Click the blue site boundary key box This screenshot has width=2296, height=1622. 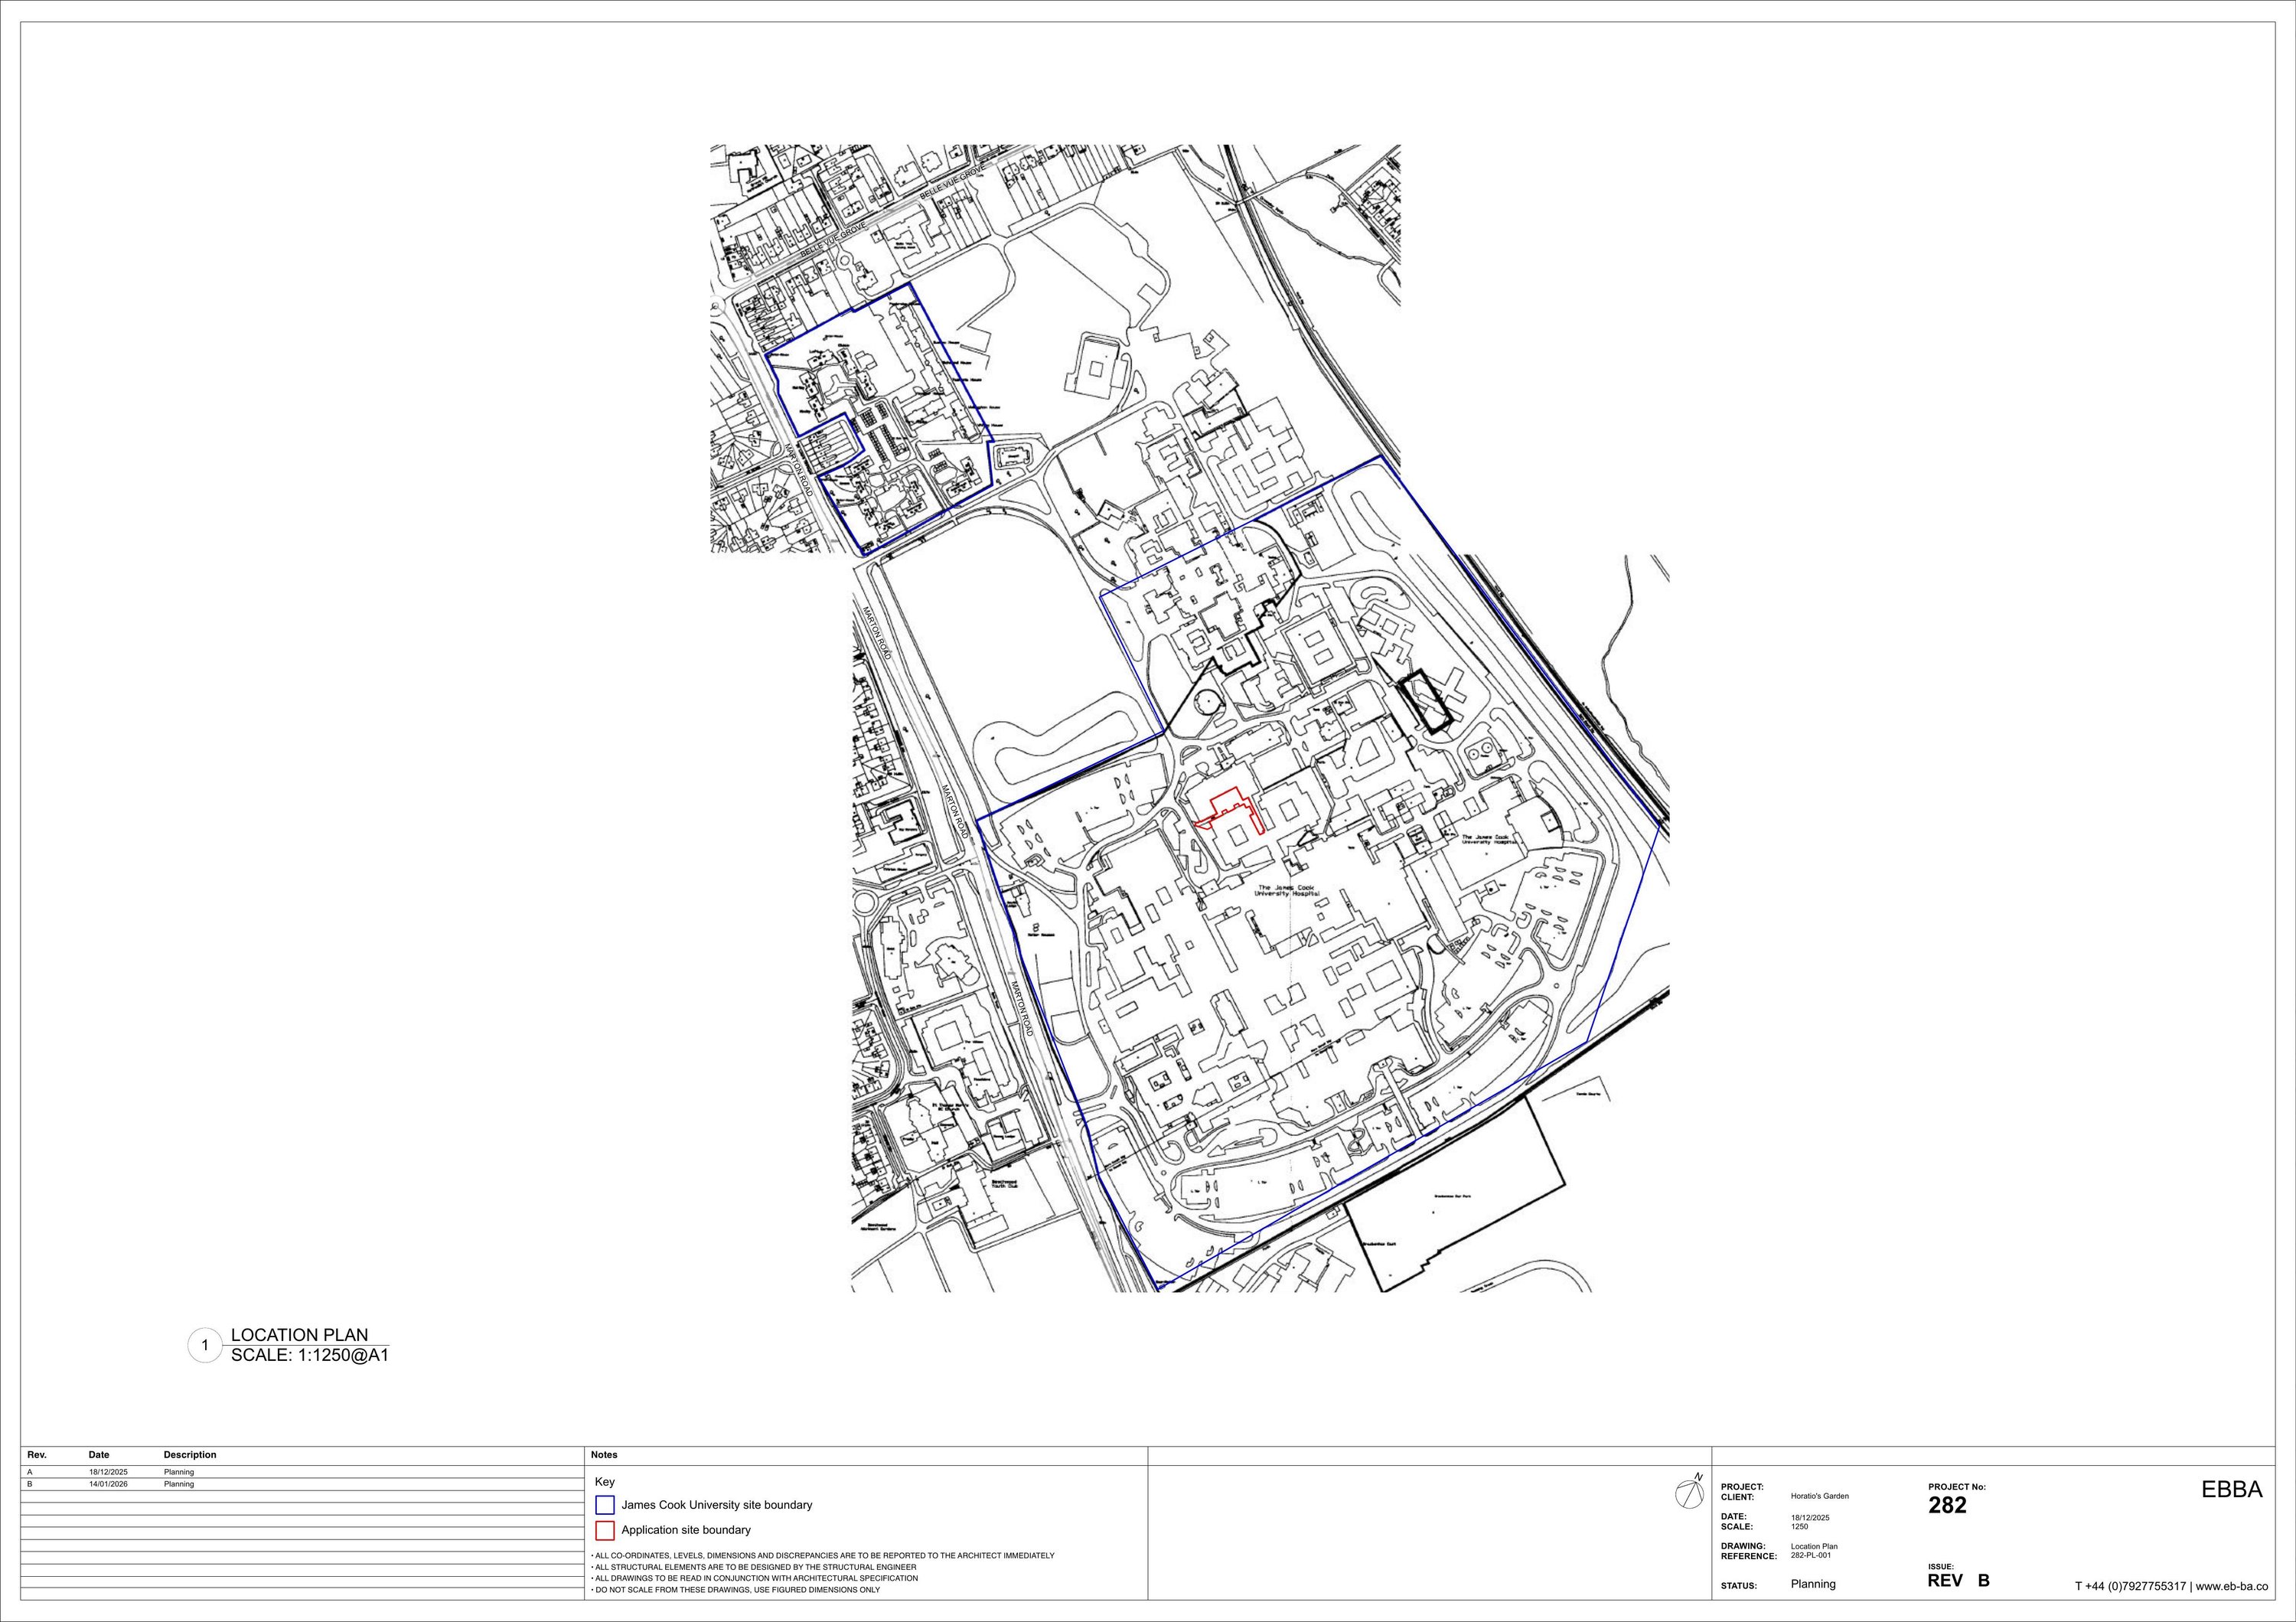click(x=604, y=1505)
